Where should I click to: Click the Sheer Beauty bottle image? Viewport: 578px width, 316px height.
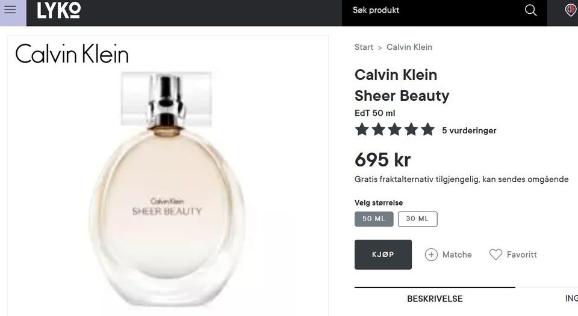pos(168,189)
